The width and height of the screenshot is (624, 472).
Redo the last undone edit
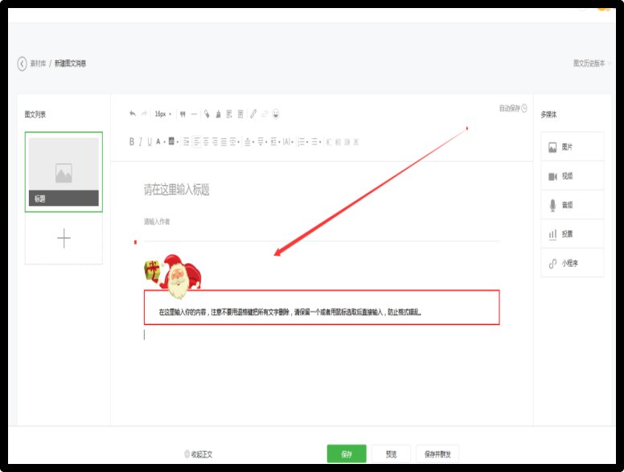[x=144, y=114]
